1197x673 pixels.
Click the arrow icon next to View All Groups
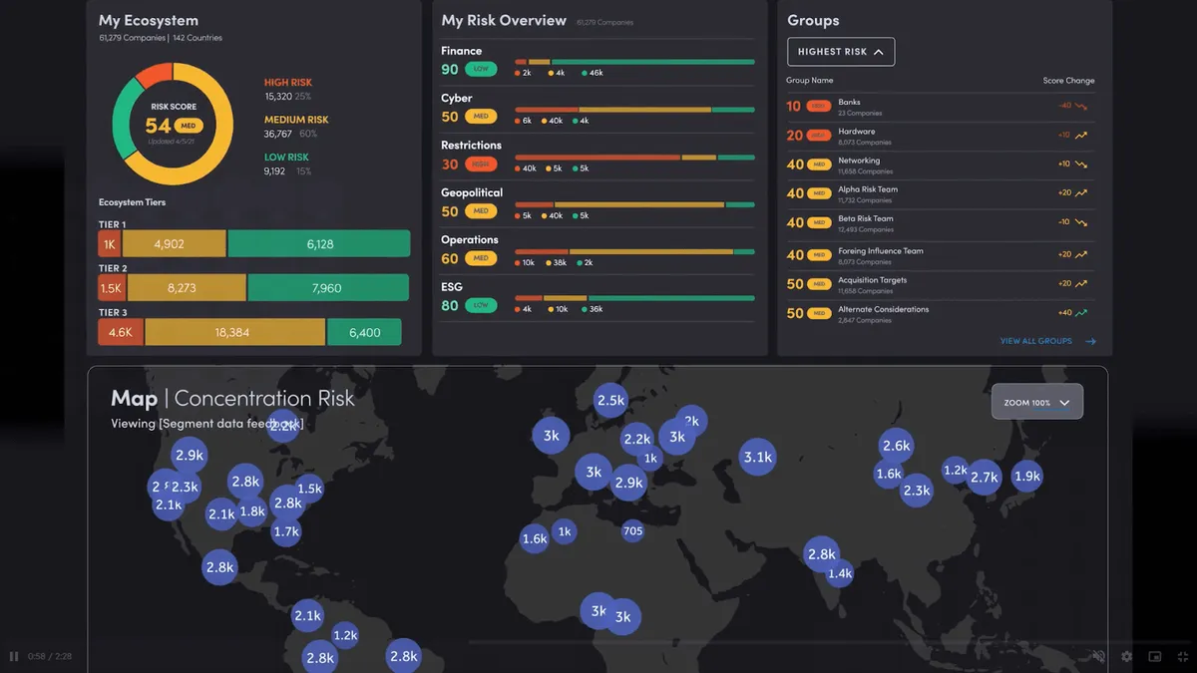1091,341
